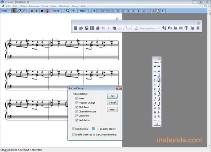Open the Measures menu
The height and width of the screenshot is (152, 211).
click(34, 6)
